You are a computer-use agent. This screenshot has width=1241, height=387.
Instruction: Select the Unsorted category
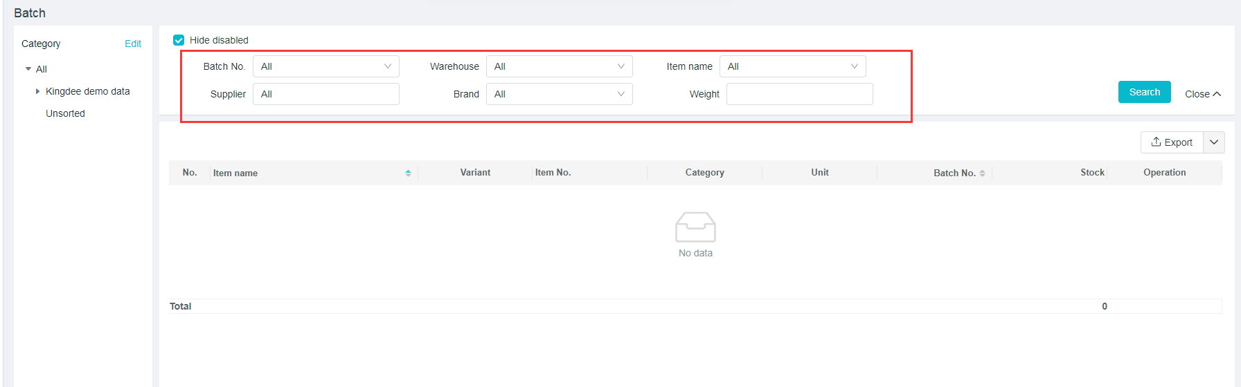[65, 113]
